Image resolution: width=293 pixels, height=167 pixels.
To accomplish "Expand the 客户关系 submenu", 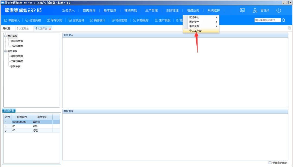I will coord(201,26).
